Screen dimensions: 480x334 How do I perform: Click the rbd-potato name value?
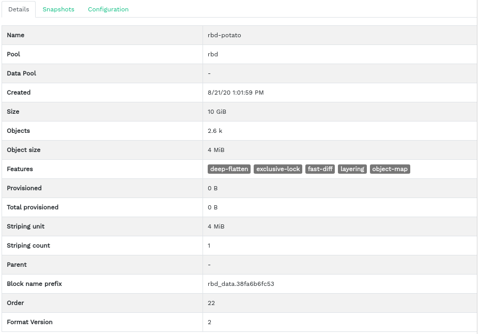coord(224,35)
